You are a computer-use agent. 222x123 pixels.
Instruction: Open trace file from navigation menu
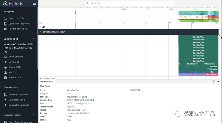(x=16, y=18)
